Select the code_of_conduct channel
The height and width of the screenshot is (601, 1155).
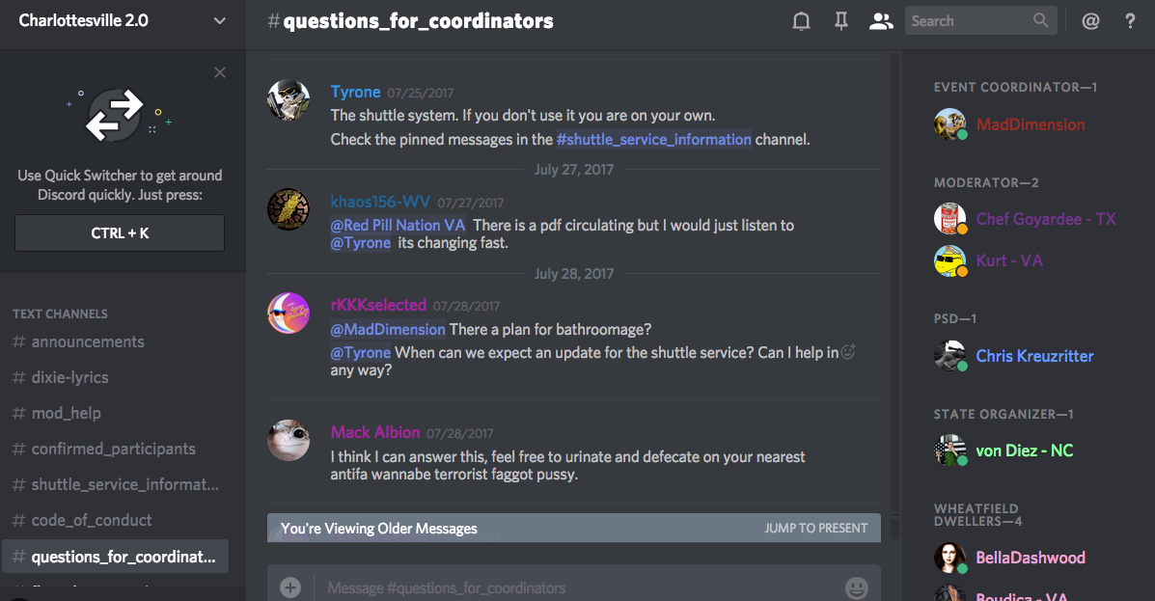91,520
